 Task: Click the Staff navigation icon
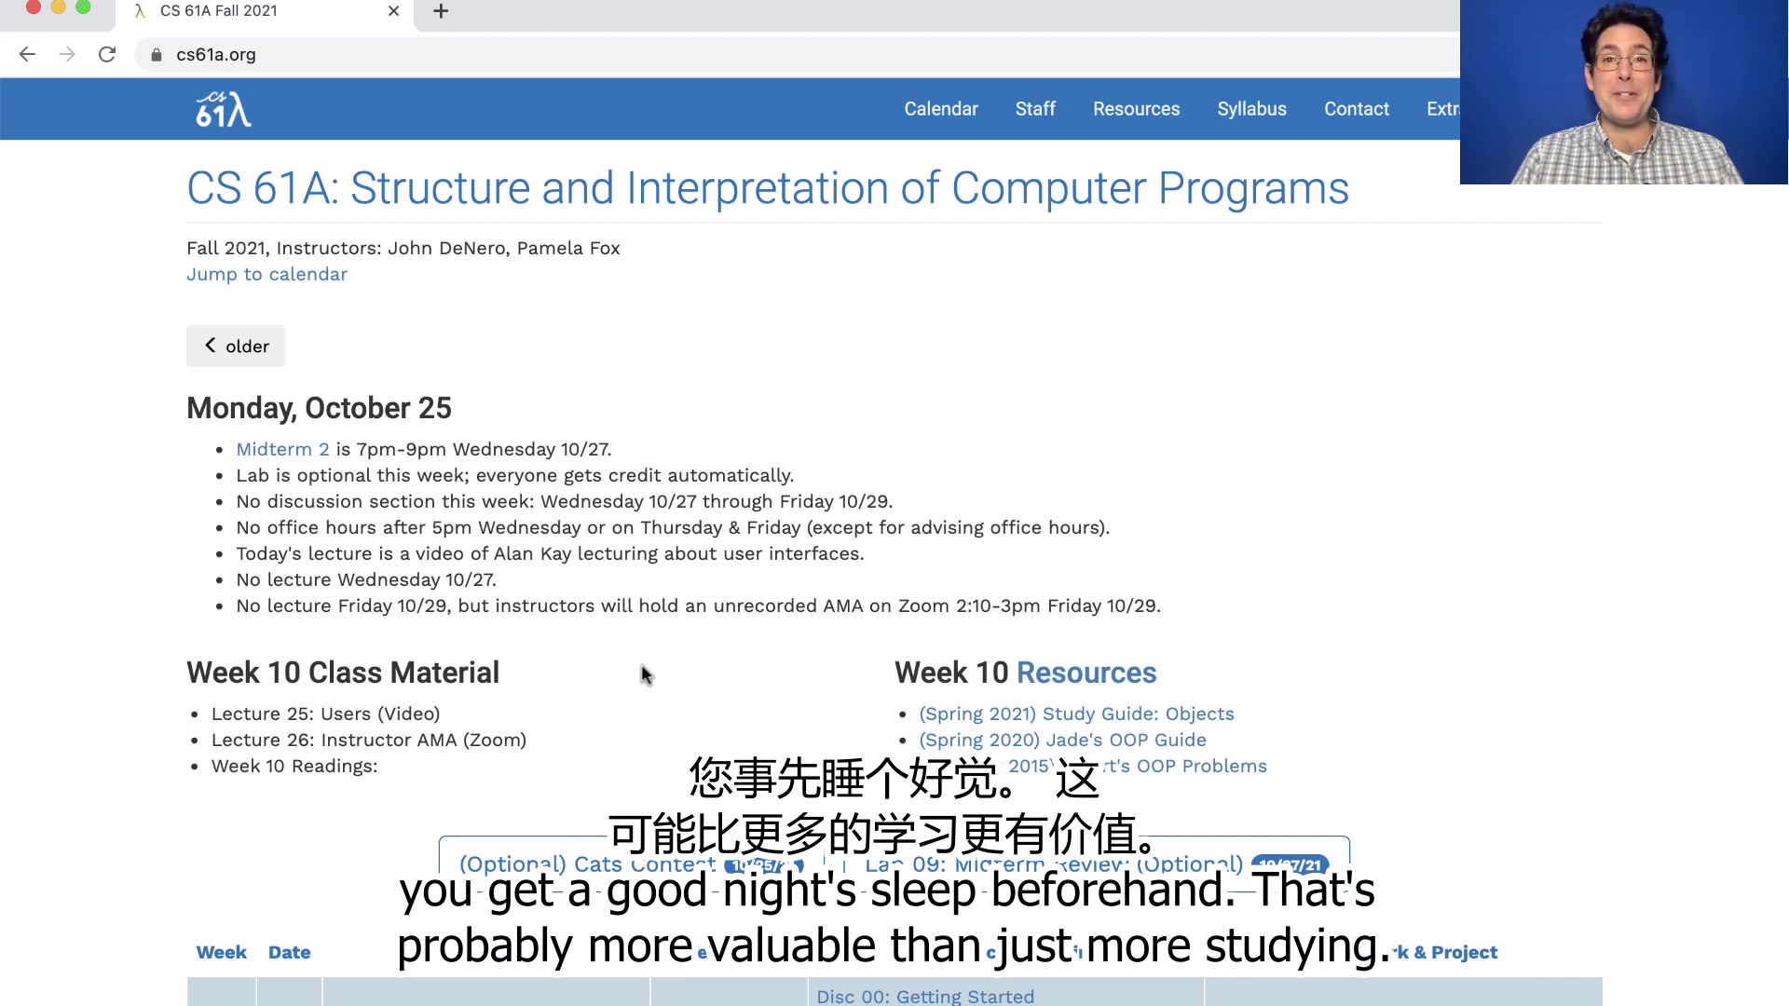click(1036, 109)
